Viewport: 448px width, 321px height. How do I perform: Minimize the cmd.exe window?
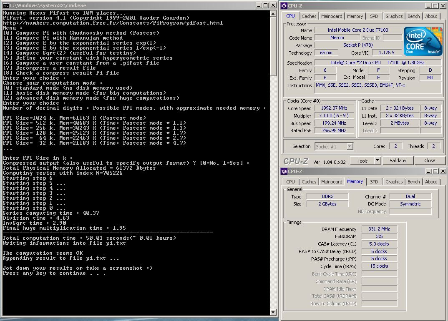(x=259, y=5)
